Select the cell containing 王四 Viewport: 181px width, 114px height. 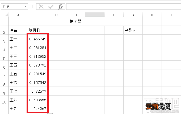[18, 65]
